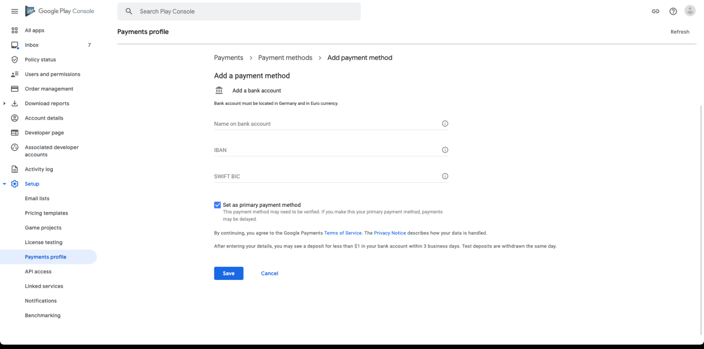Viewport: 704px width, 349px height.
Task: Click info icon beside Name on bank account
Action: click(445, 124)
